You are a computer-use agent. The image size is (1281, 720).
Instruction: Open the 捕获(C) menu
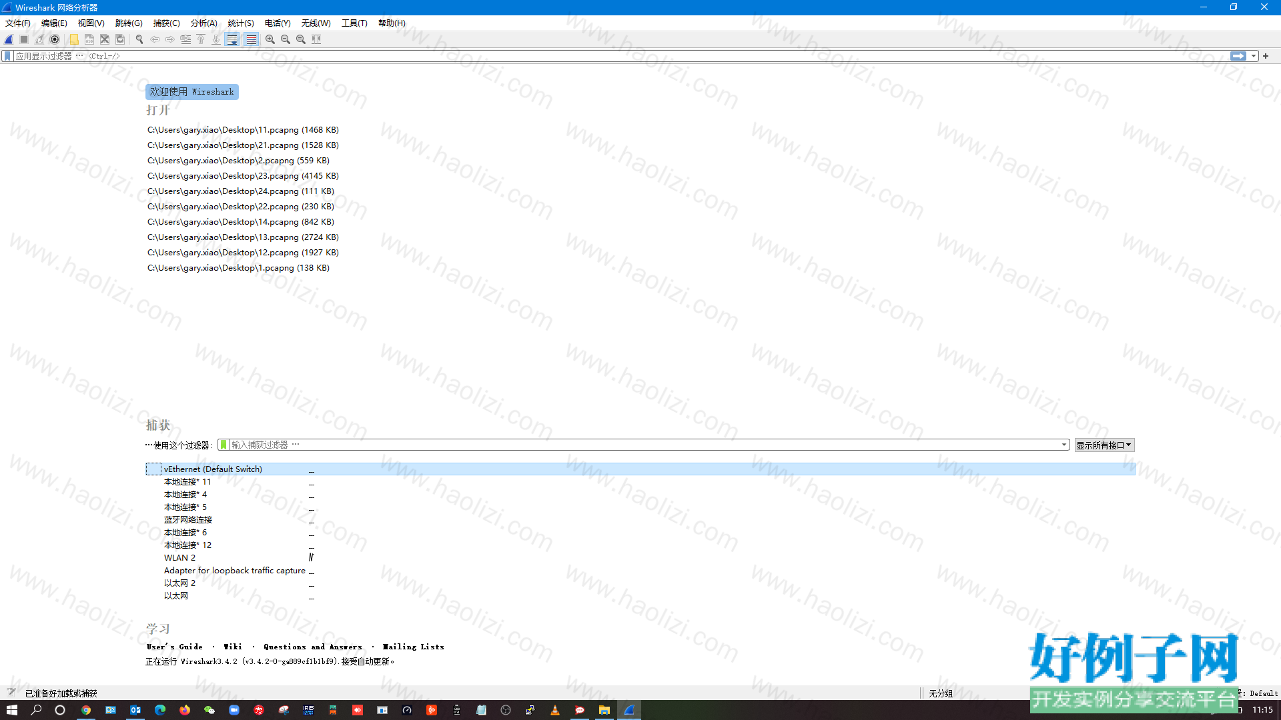(166, 23)
